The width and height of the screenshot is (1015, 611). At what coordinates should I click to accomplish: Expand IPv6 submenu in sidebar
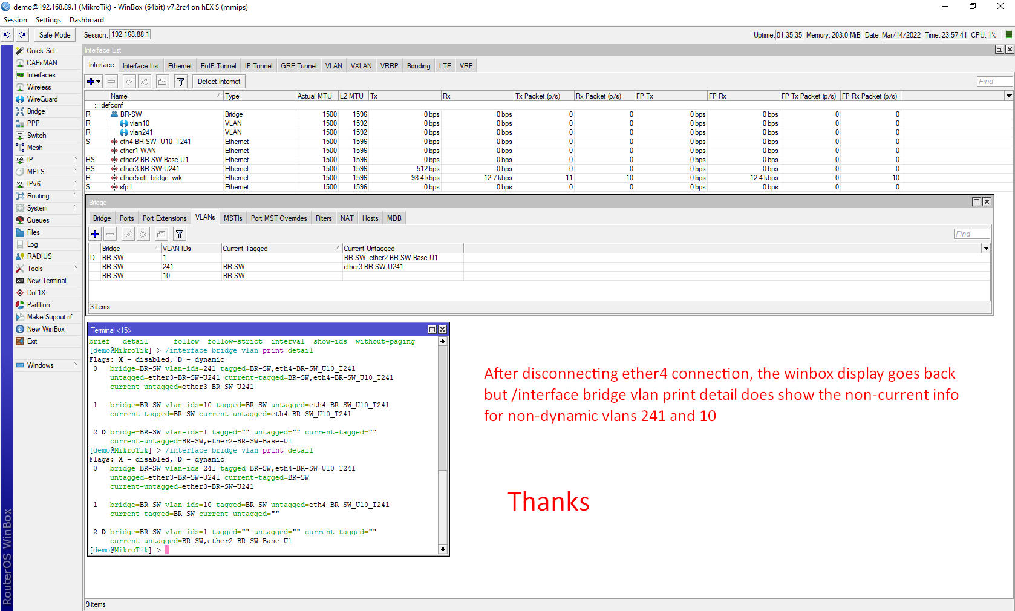coord(75,184)
